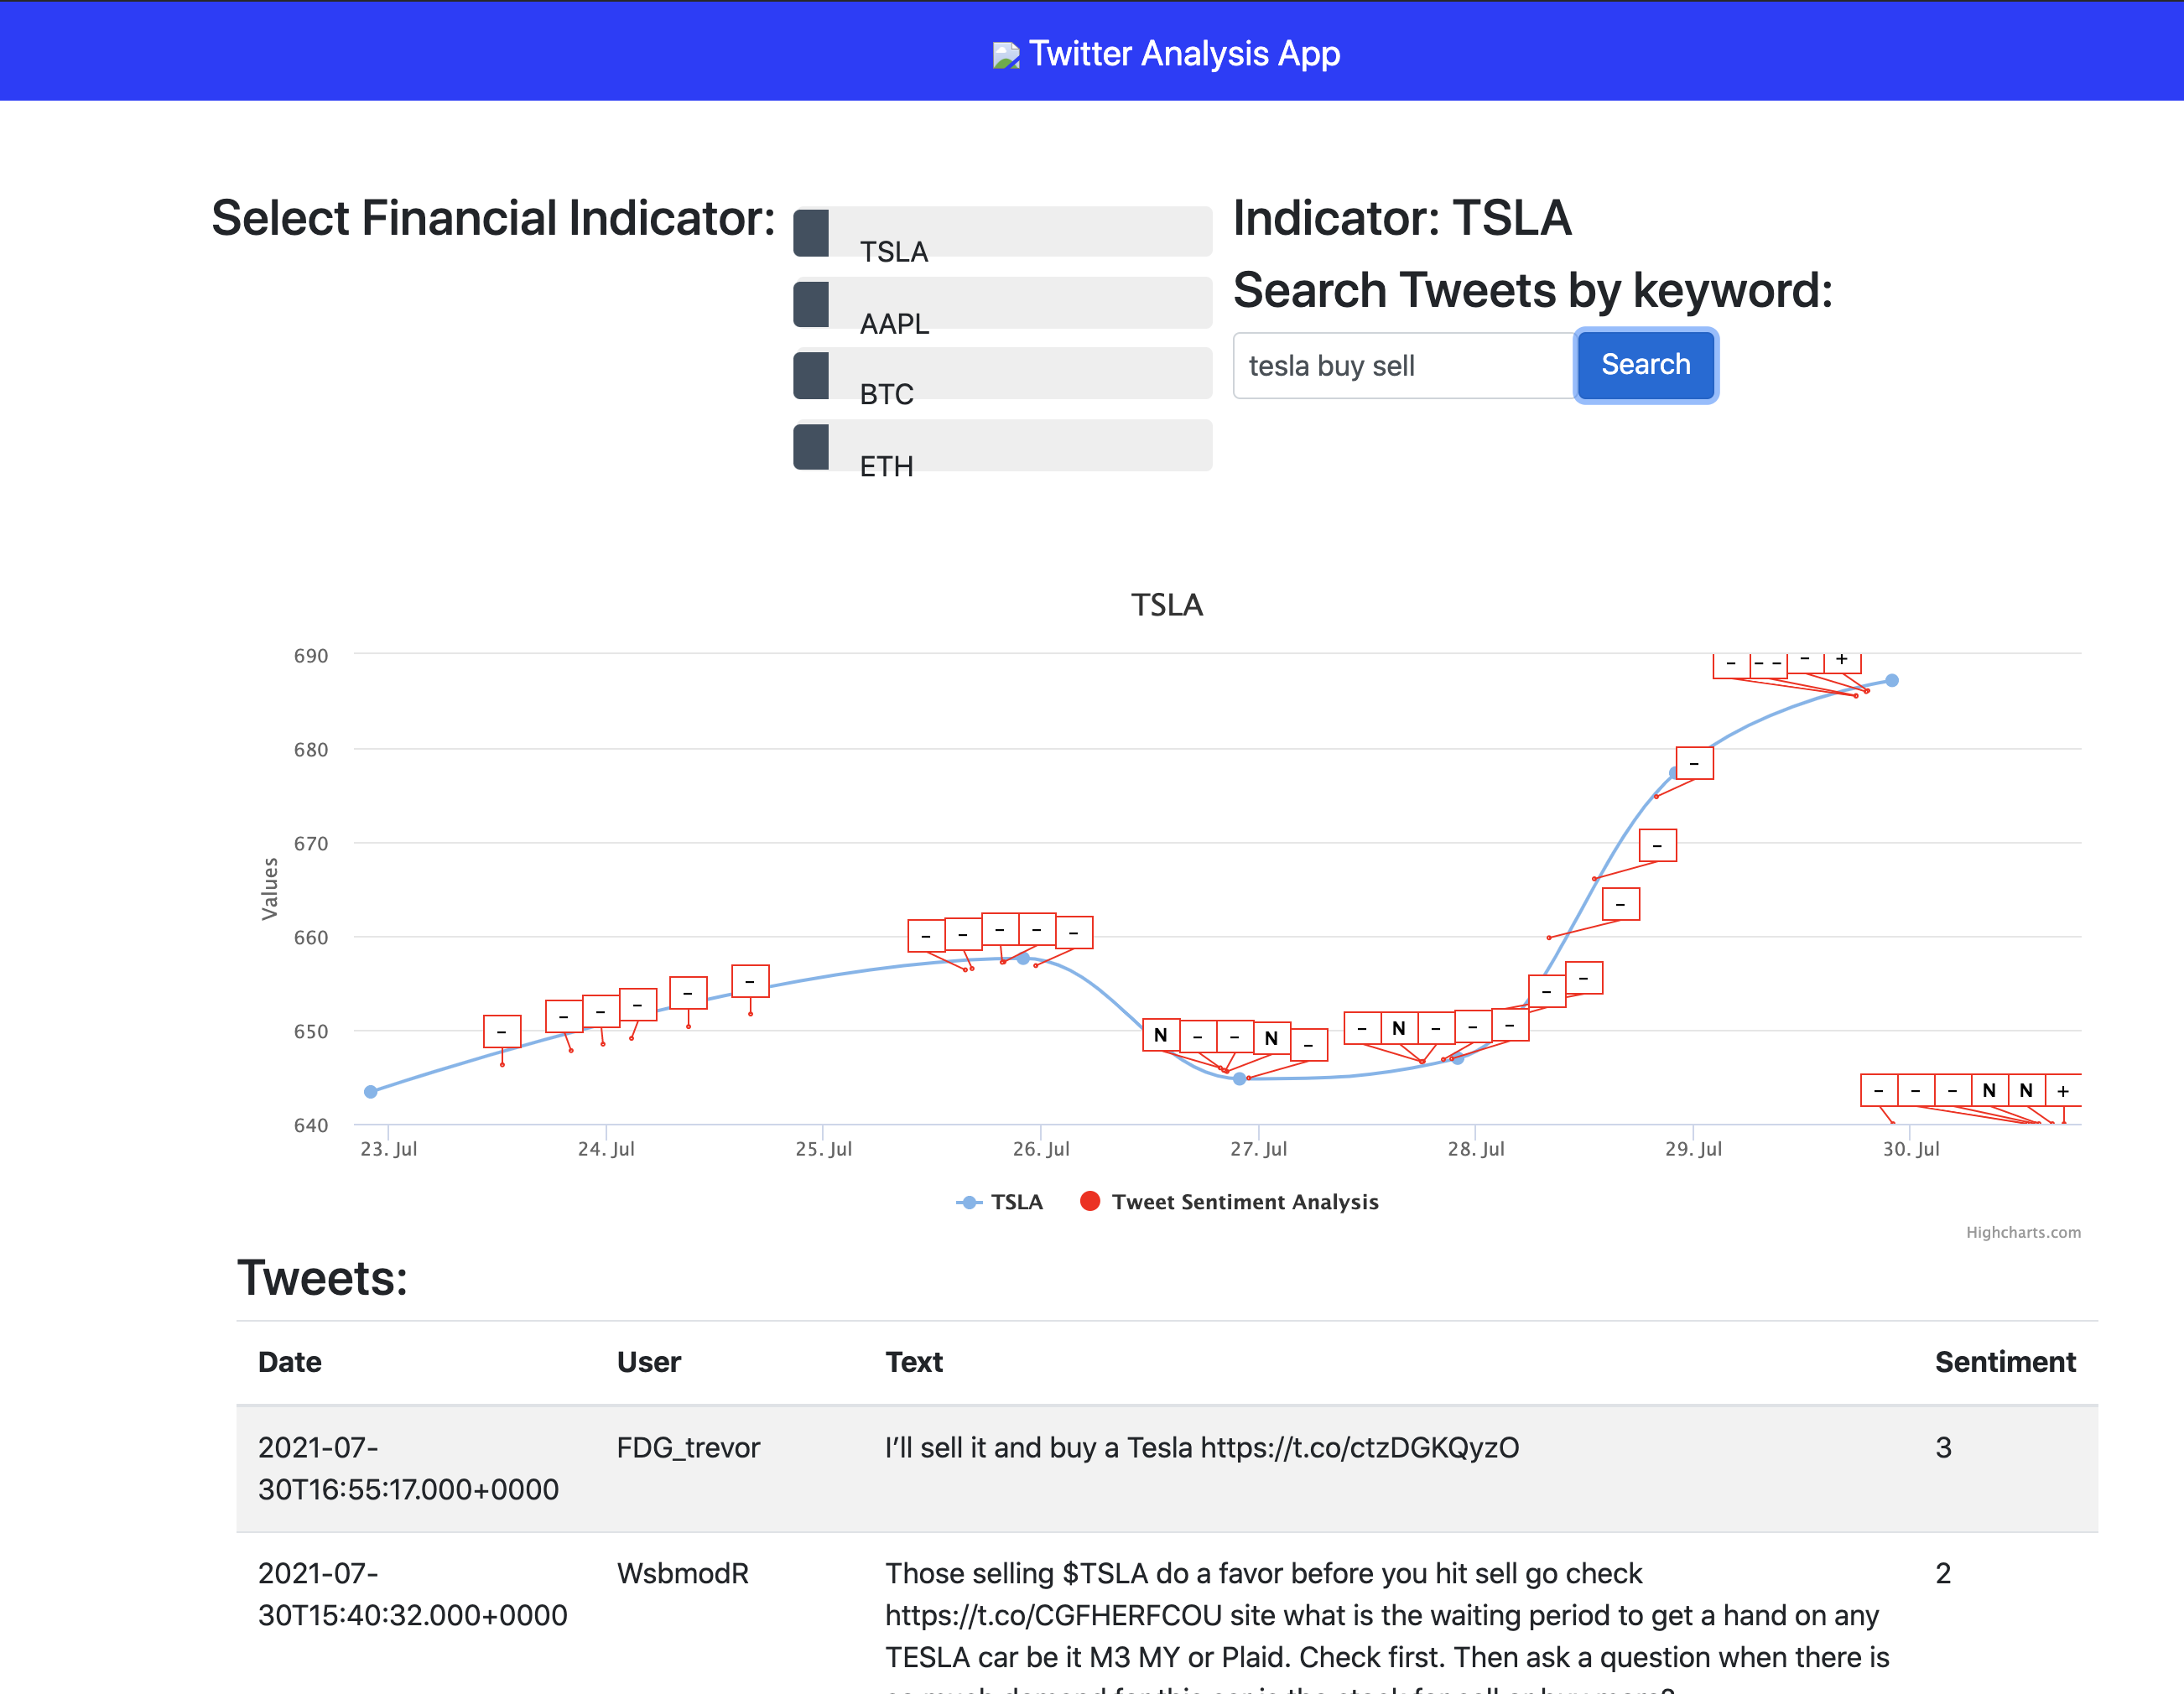Click the Twitter Analysis App header title
Viewport: 2184px width, 1694px height.
(x=1184, y=54)
